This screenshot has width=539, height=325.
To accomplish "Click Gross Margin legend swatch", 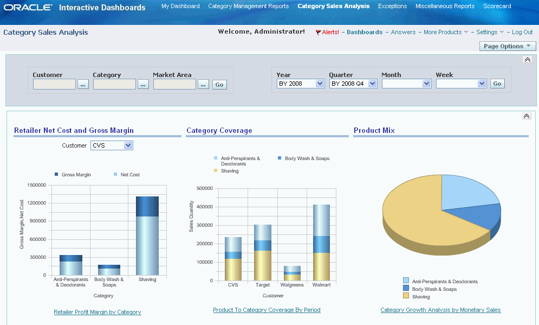I will [x=56, y=174].
